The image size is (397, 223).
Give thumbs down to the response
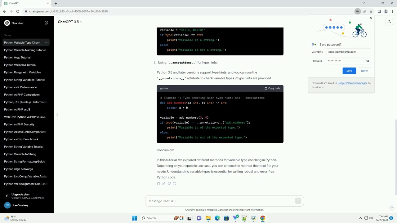(169, 184)
